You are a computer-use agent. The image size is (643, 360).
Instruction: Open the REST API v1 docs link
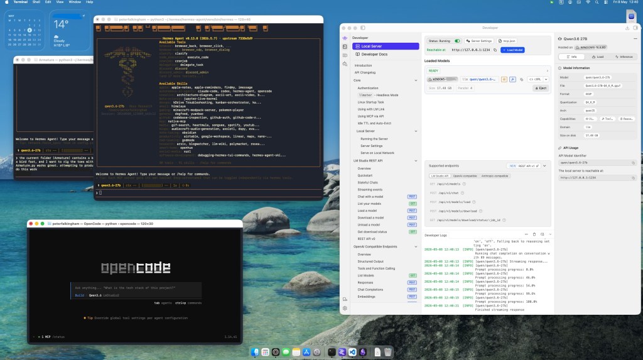524,166
